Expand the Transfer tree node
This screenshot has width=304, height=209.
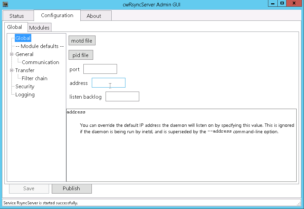[11, 70]
